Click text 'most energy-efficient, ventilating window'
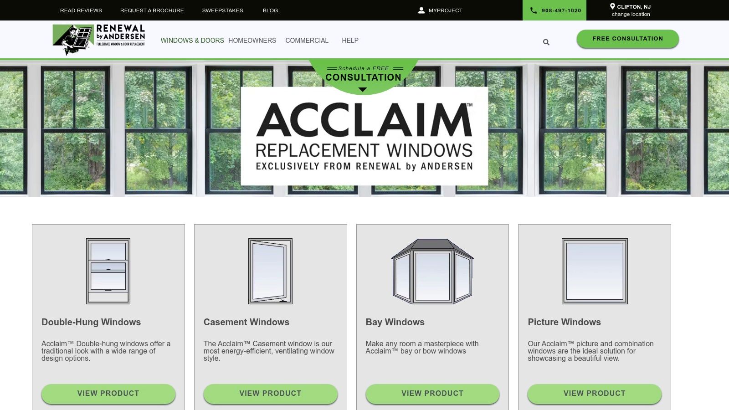 click(269, 351)
